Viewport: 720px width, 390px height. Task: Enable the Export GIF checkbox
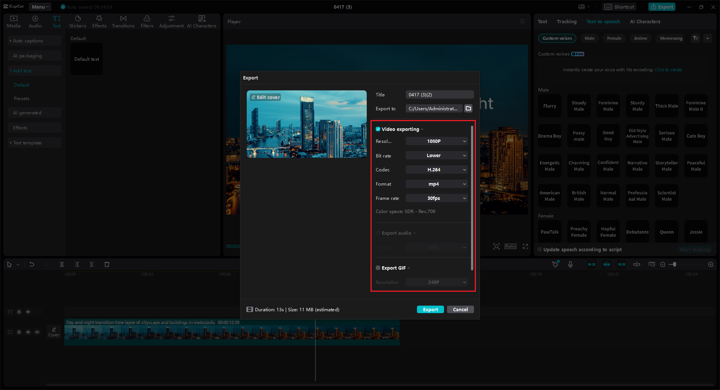click(378, 268)
